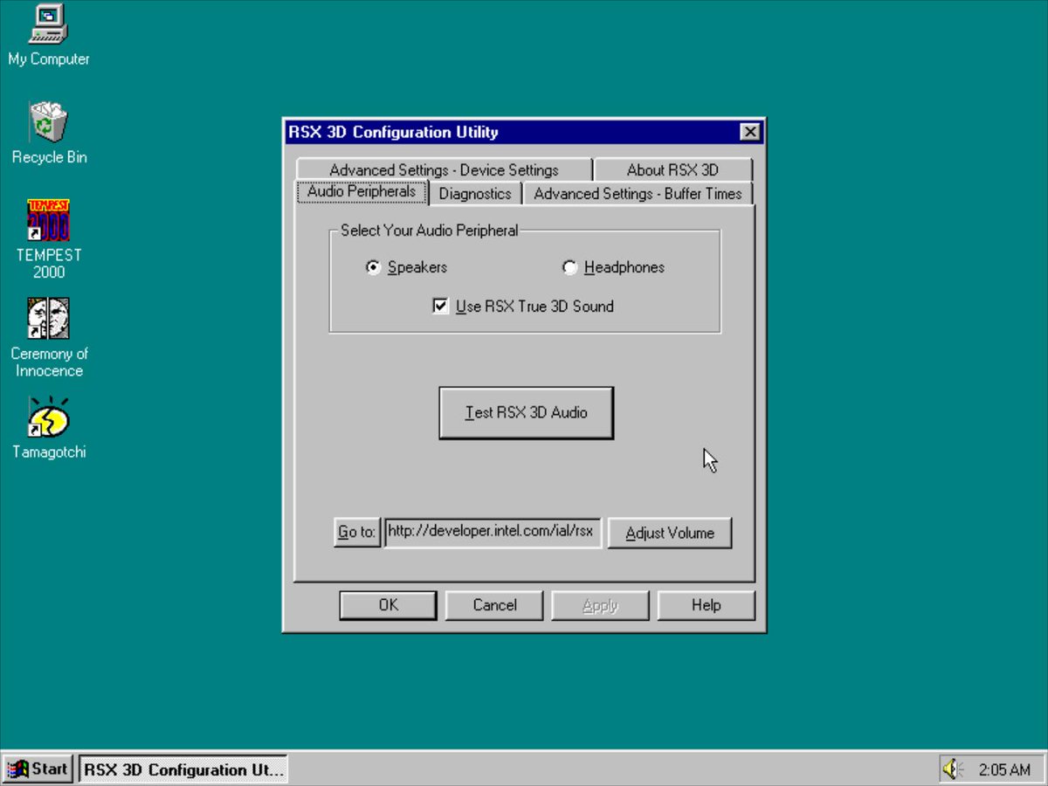Click the Test RSX 3D Audio button
The height and width of the screenshot is (786, 1048).
[x=526, y=413]
